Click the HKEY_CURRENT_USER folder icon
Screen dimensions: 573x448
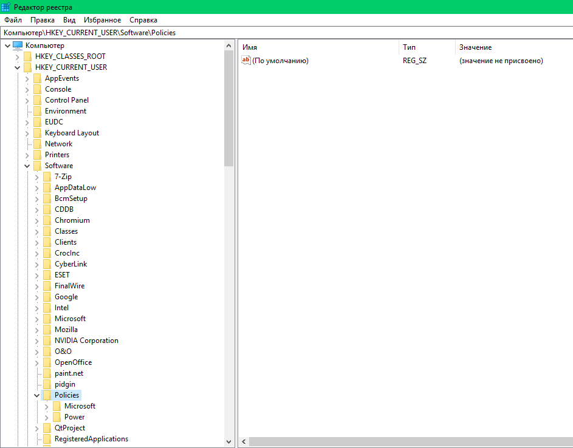(27, 67)
